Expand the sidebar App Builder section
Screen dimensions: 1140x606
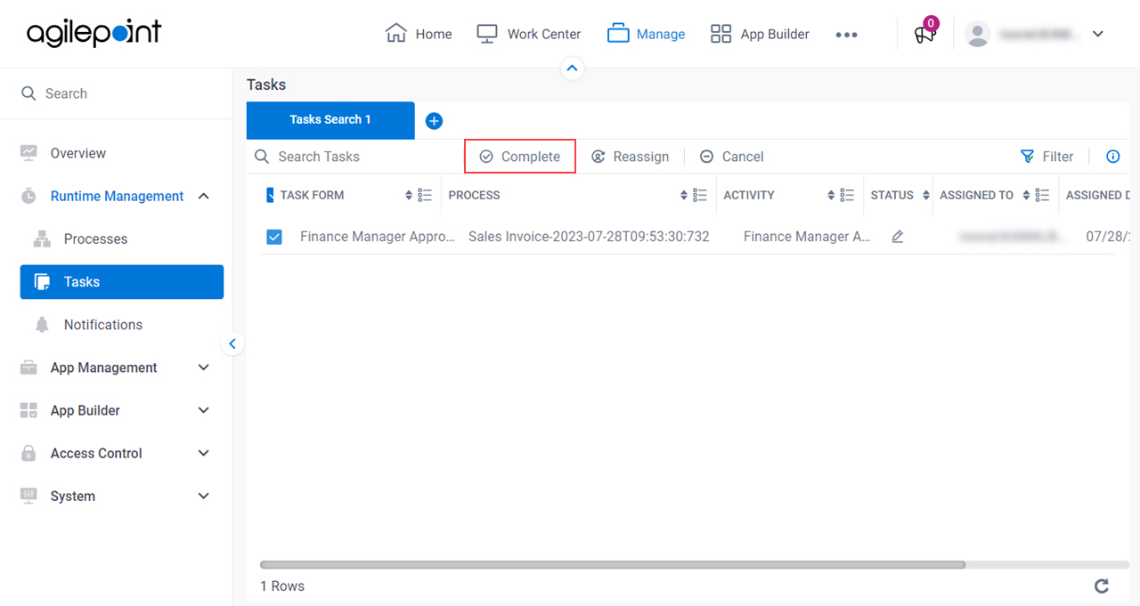pos(203,410)
